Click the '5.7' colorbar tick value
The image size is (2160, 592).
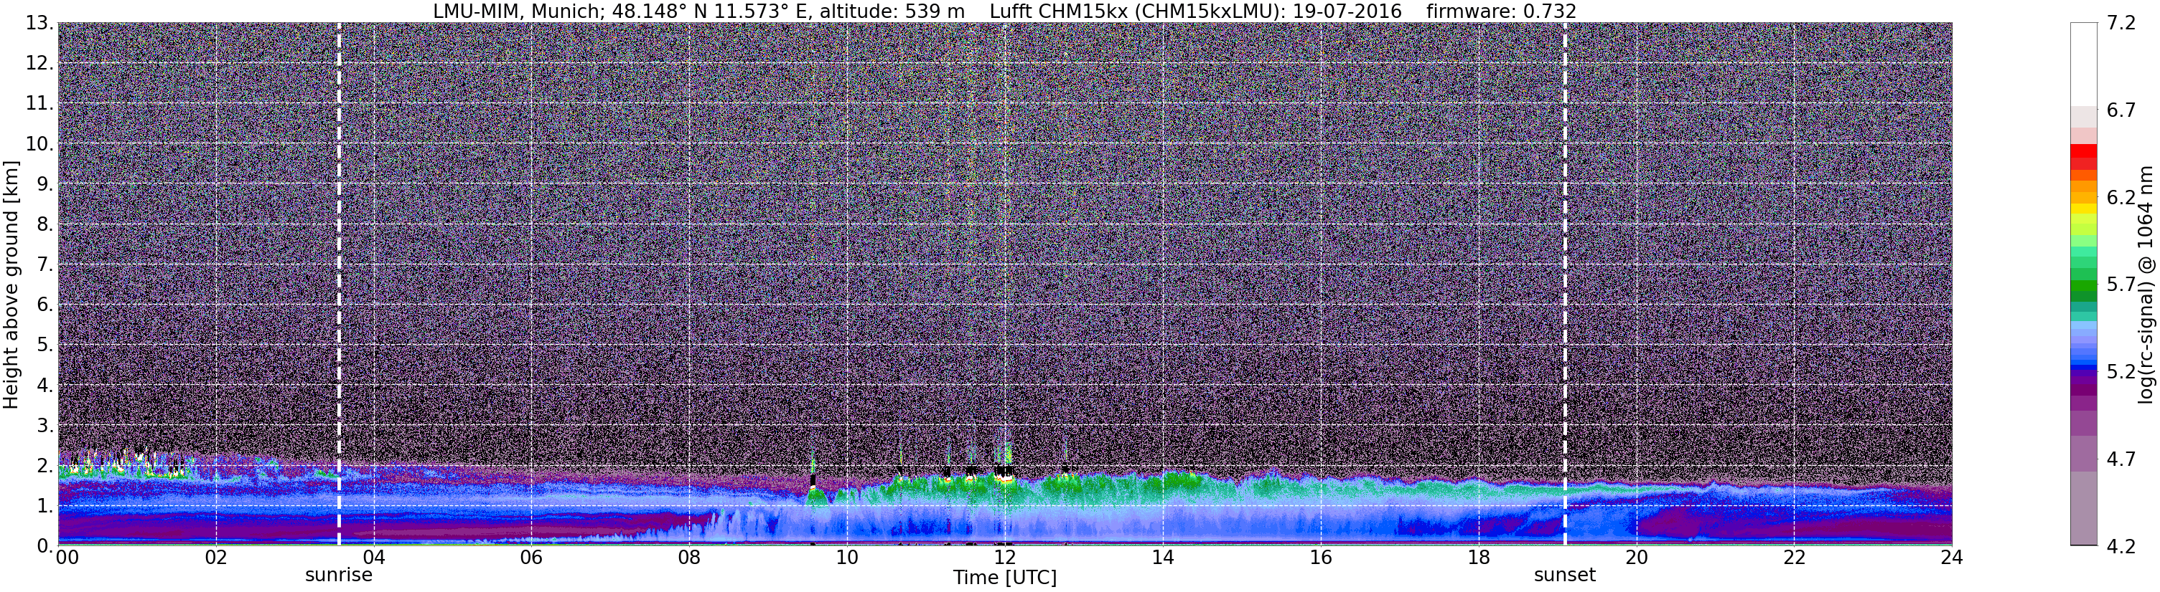2121,285
